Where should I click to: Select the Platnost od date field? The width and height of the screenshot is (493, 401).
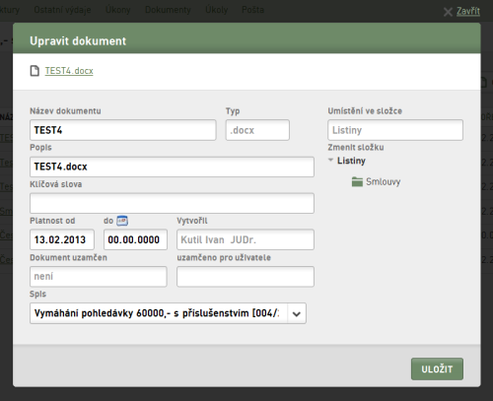[x=62, y=239]
